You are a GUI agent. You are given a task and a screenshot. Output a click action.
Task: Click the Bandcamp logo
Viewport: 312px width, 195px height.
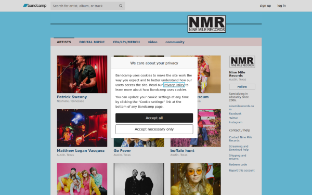click(x=35, y=6)
